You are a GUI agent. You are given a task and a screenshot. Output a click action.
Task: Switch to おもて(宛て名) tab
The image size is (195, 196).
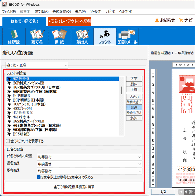24,21
